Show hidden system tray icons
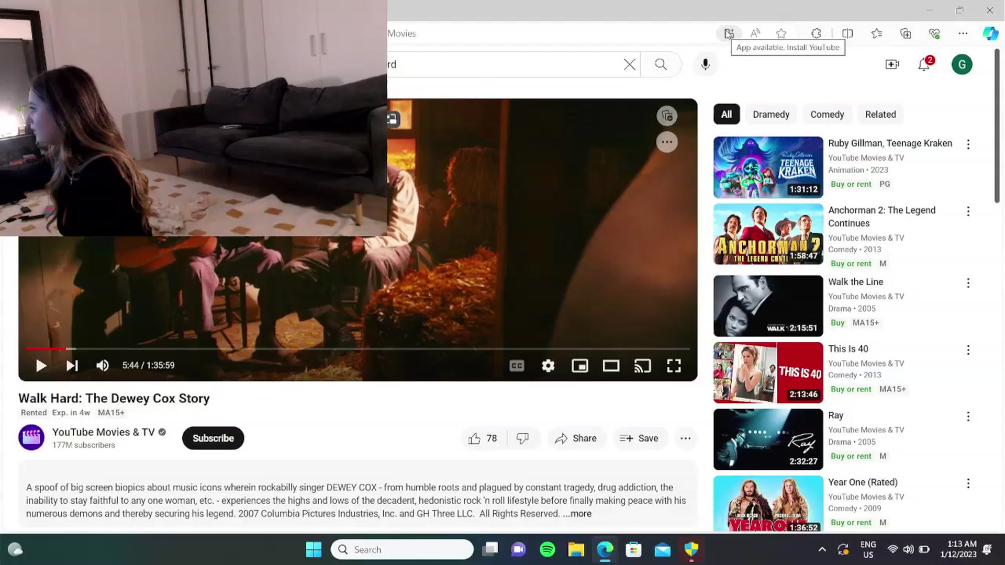Image resolution: width=1005 pixels, height=565 pixels. click(x=822, y=549)
